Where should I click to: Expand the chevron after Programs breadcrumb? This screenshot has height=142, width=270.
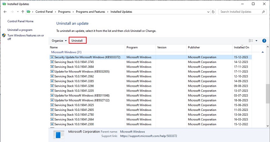click(73, 12)
